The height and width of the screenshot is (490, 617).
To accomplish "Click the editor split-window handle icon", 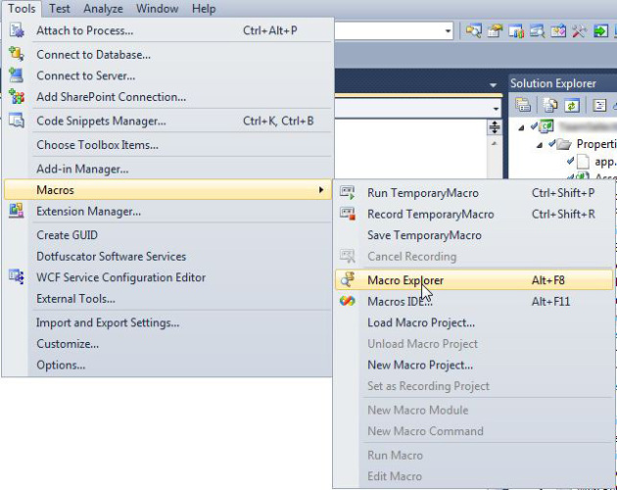I will pyautogui.click(x=495, y=127).
